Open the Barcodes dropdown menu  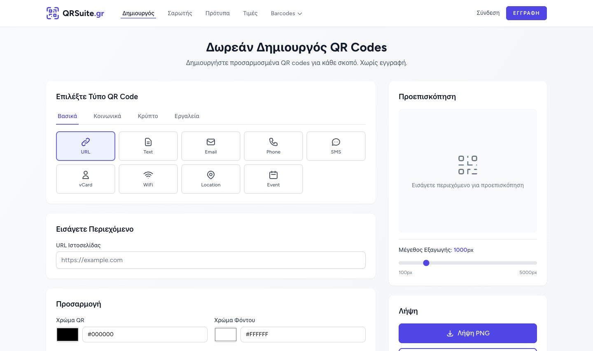click(286, 13)
